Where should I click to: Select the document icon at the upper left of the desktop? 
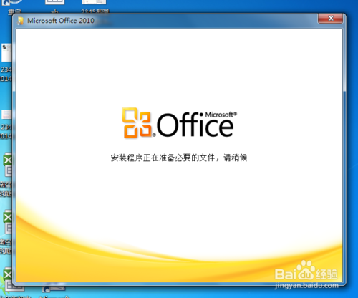pyautogui.click(x=6, y=52)
